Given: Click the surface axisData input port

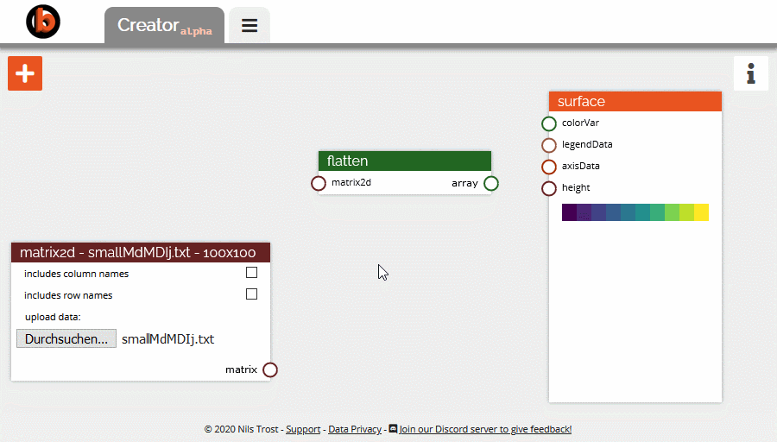Looking at the screenshot, I should (x=549, y=167).
